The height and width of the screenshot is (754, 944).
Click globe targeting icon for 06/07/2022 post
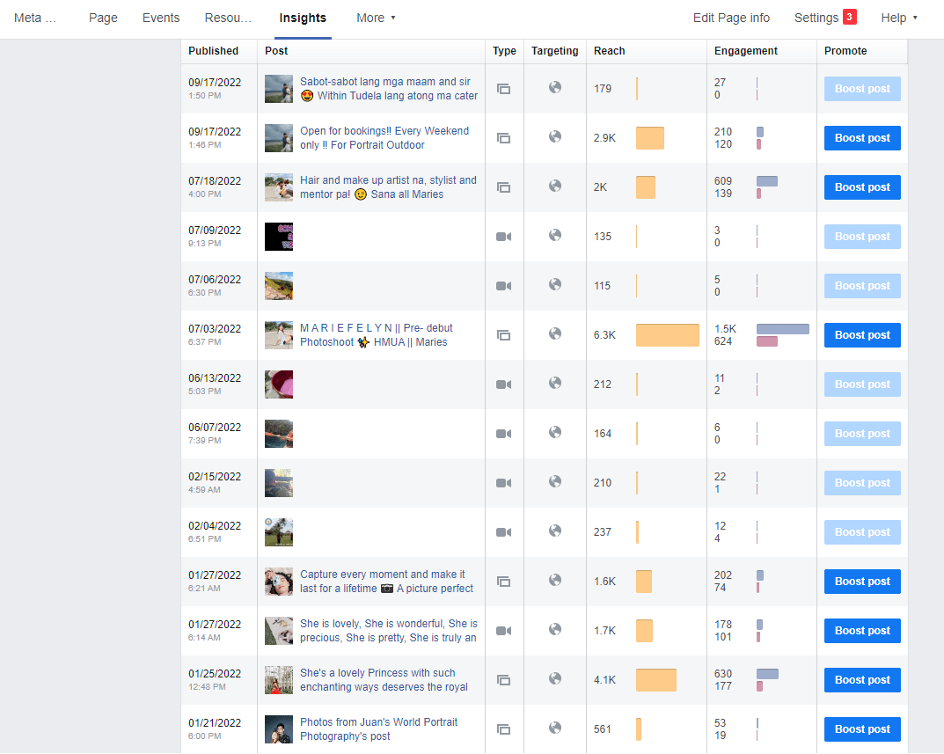click(x=555, y=432)
